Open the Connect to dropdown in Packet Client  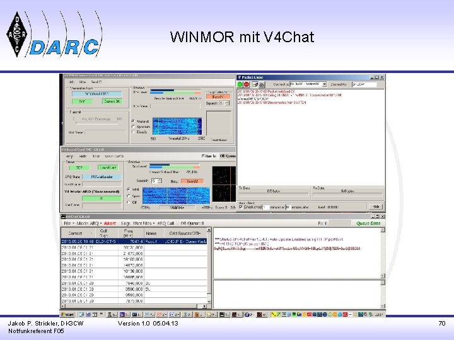click(x=324, y=84)
